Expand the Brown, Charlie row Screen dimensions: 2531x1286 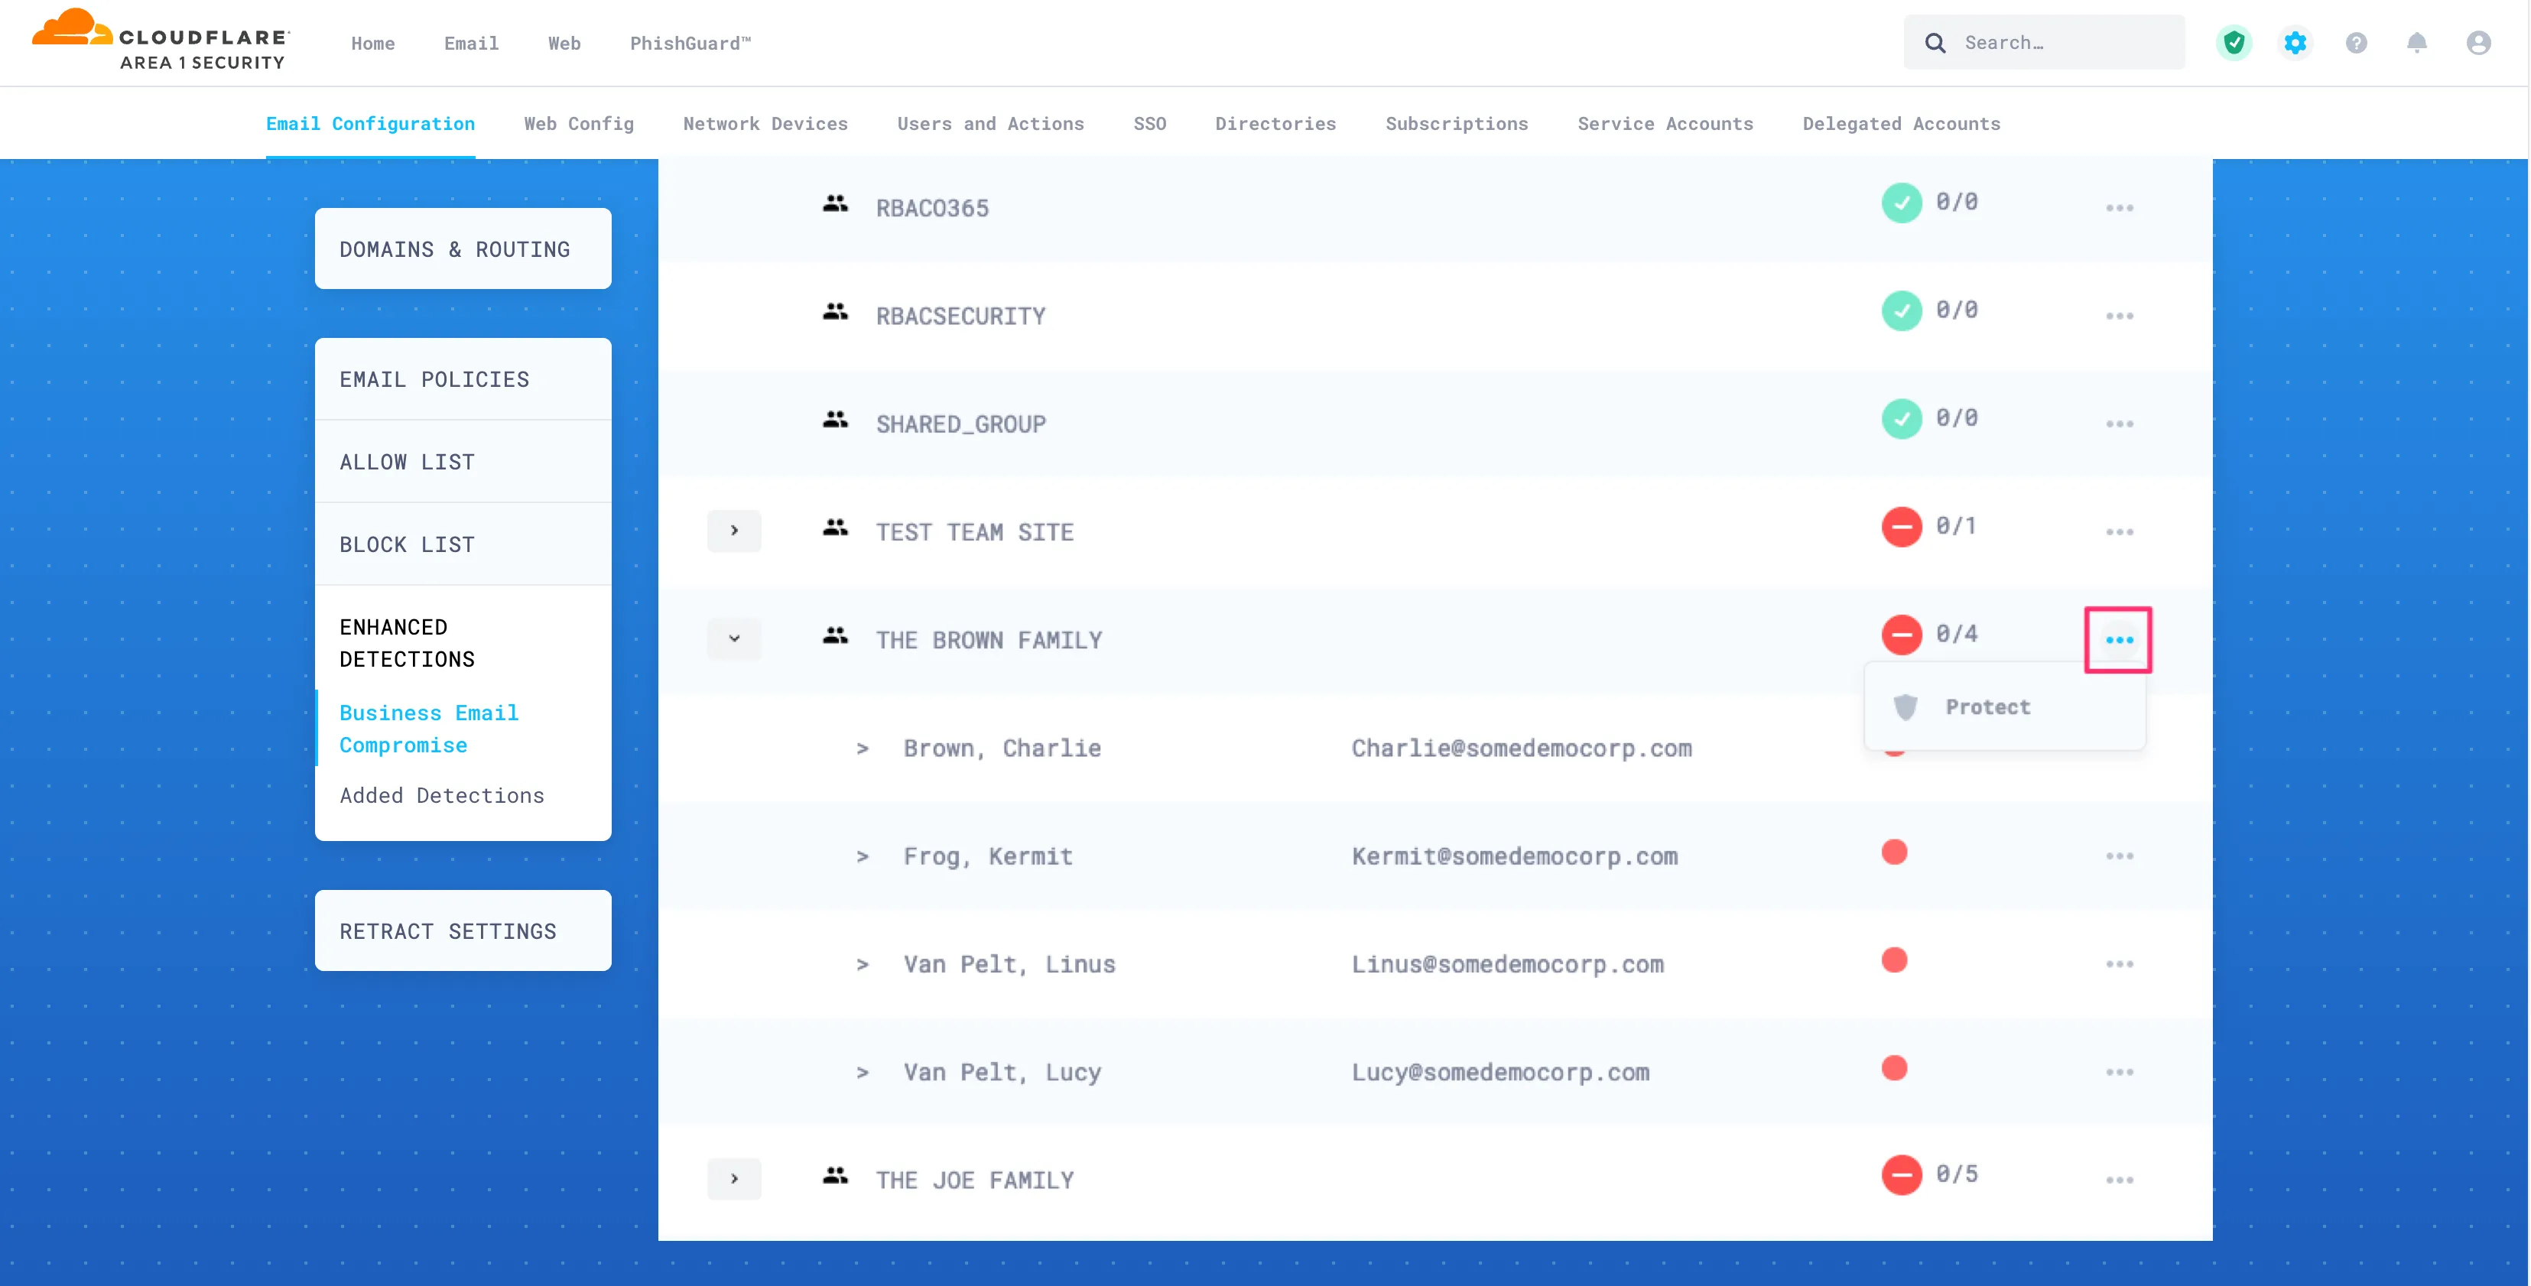tap(863, 749)
